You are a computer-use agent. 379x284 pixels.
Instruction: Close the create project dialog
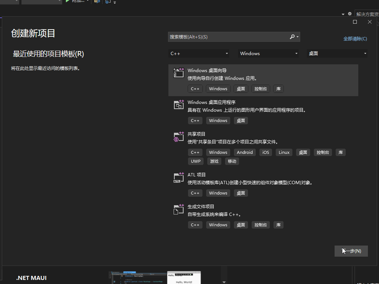click(x=370, y=22)
